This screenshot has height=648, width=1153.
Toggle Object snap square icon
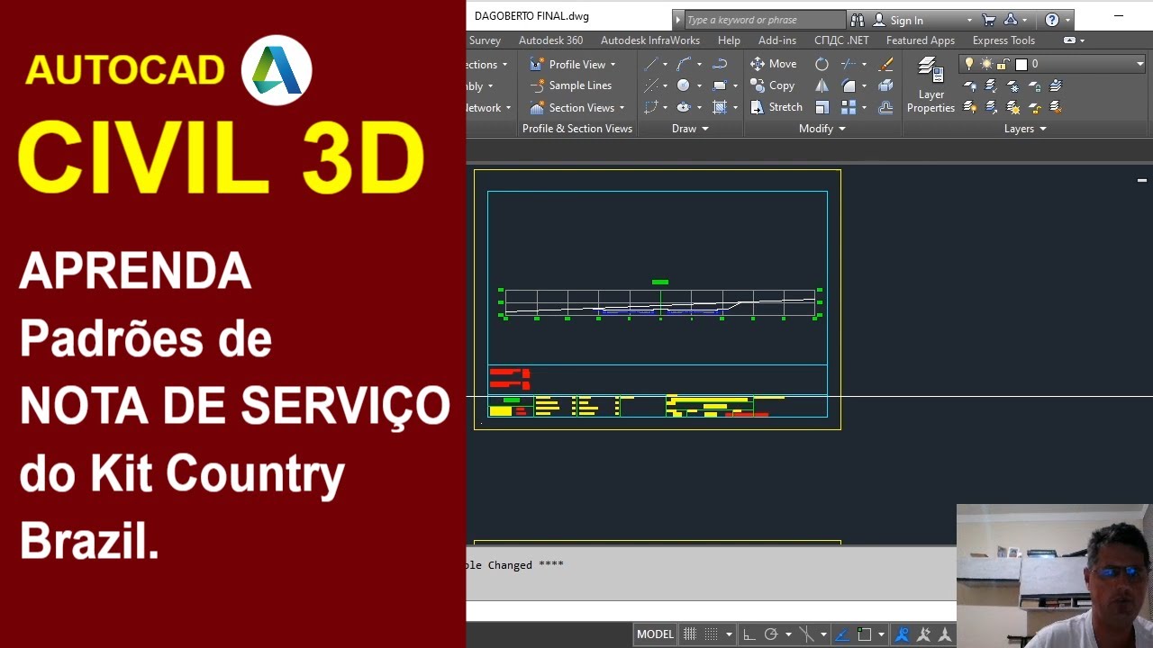[864, 634]
